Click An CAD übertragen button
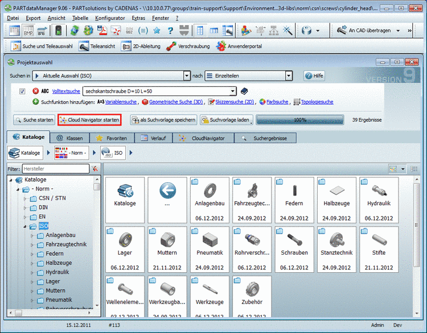Viewport: 427px width, 333px height. pos(365,31)
